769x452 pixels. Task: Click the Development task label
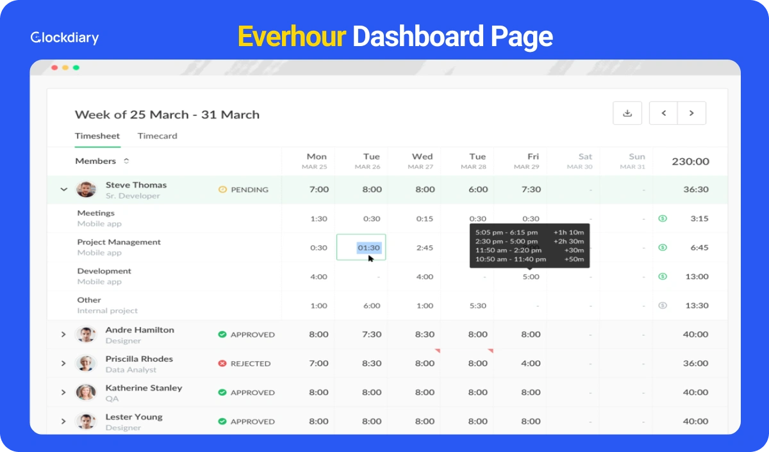coord(104,271)
